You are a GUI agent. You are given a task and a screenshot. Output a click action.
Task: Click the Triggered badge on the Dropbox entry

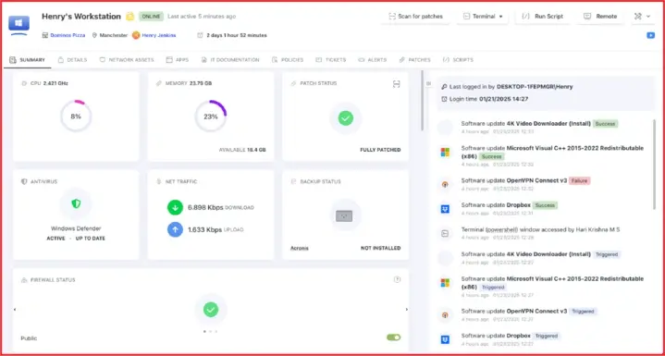pos(547,336)
